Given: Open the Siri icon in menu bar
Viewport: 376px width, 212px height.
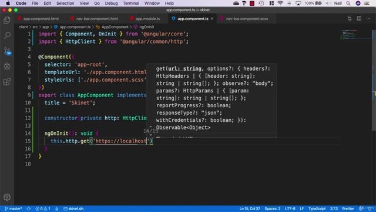Looking at the screenshot, I should (x=358, y=3).
